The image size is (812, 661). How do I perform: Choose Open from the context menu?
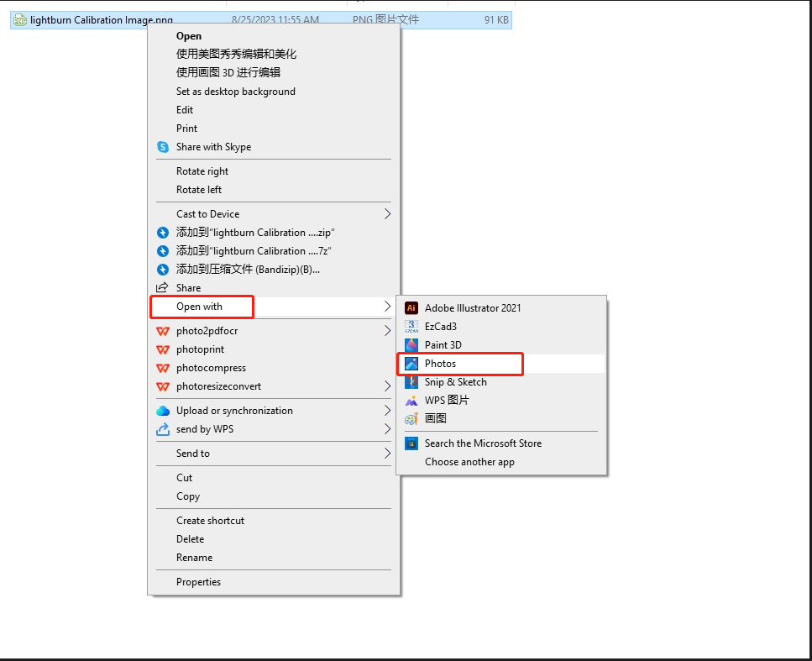pyautogui.click(x=274, y=36)
